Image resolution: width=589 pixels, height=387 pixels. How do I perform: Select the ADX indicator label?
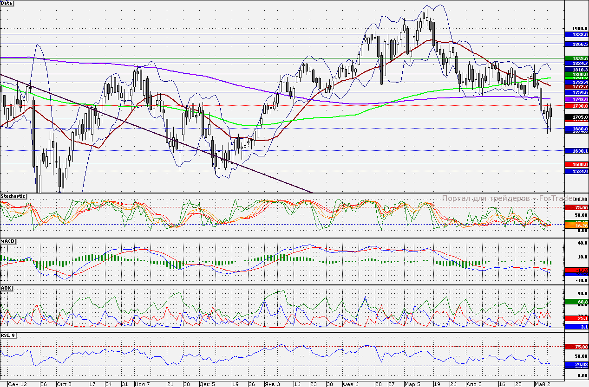[x=7, y=288]
